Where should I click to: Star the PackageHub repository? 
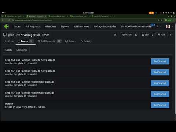tap(146, 35)
